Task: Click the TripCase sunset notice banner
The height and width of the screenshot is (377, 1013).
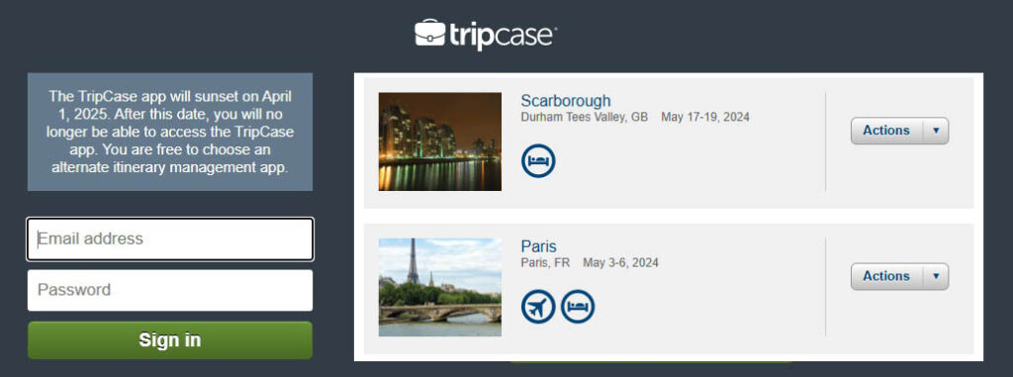Action: click(x=170, y=132)
